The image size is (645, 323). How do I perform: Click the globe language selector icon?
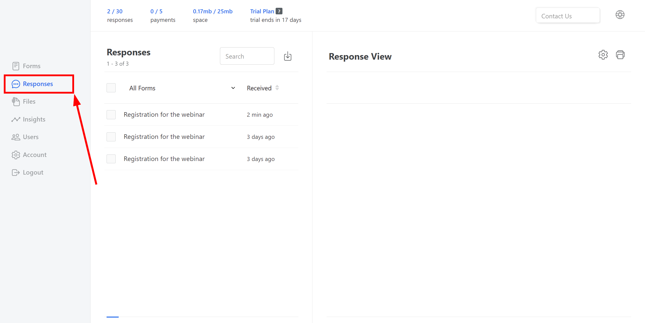[x=621, y=15]
